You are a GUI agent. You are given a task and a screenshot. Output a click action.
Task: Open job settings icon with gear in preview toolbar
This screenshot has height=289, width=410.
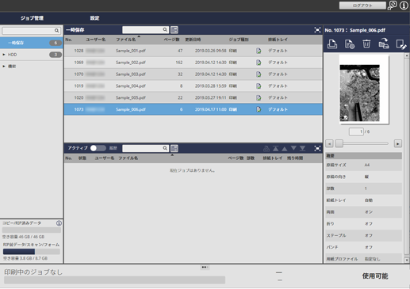click(x=350, y=44)
